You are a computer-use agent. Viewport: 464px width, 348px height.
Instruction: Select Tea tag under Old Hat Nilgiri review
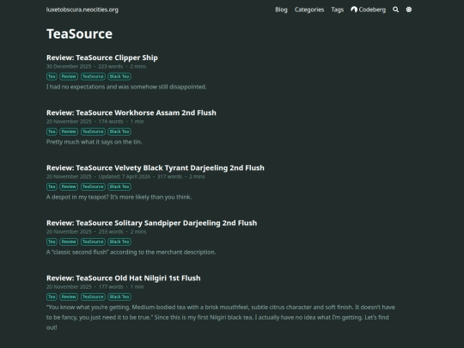pos(52,296)
